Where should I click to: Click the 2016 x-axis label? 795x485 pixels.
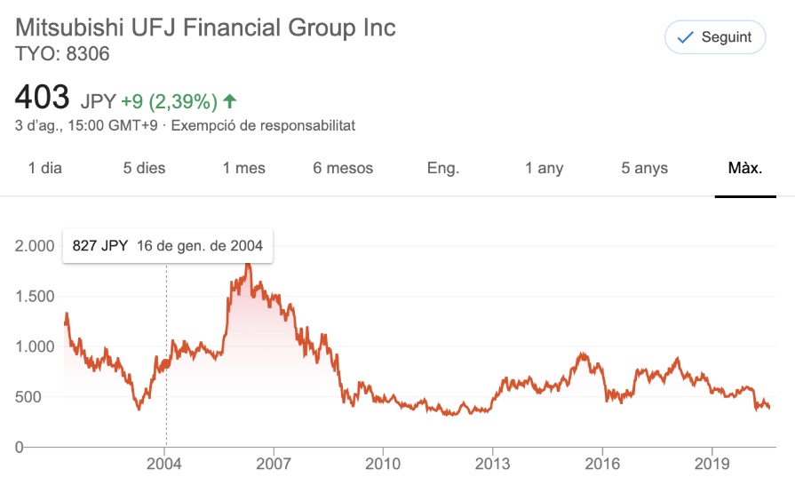pyautogui.click(x=602, y=465)
